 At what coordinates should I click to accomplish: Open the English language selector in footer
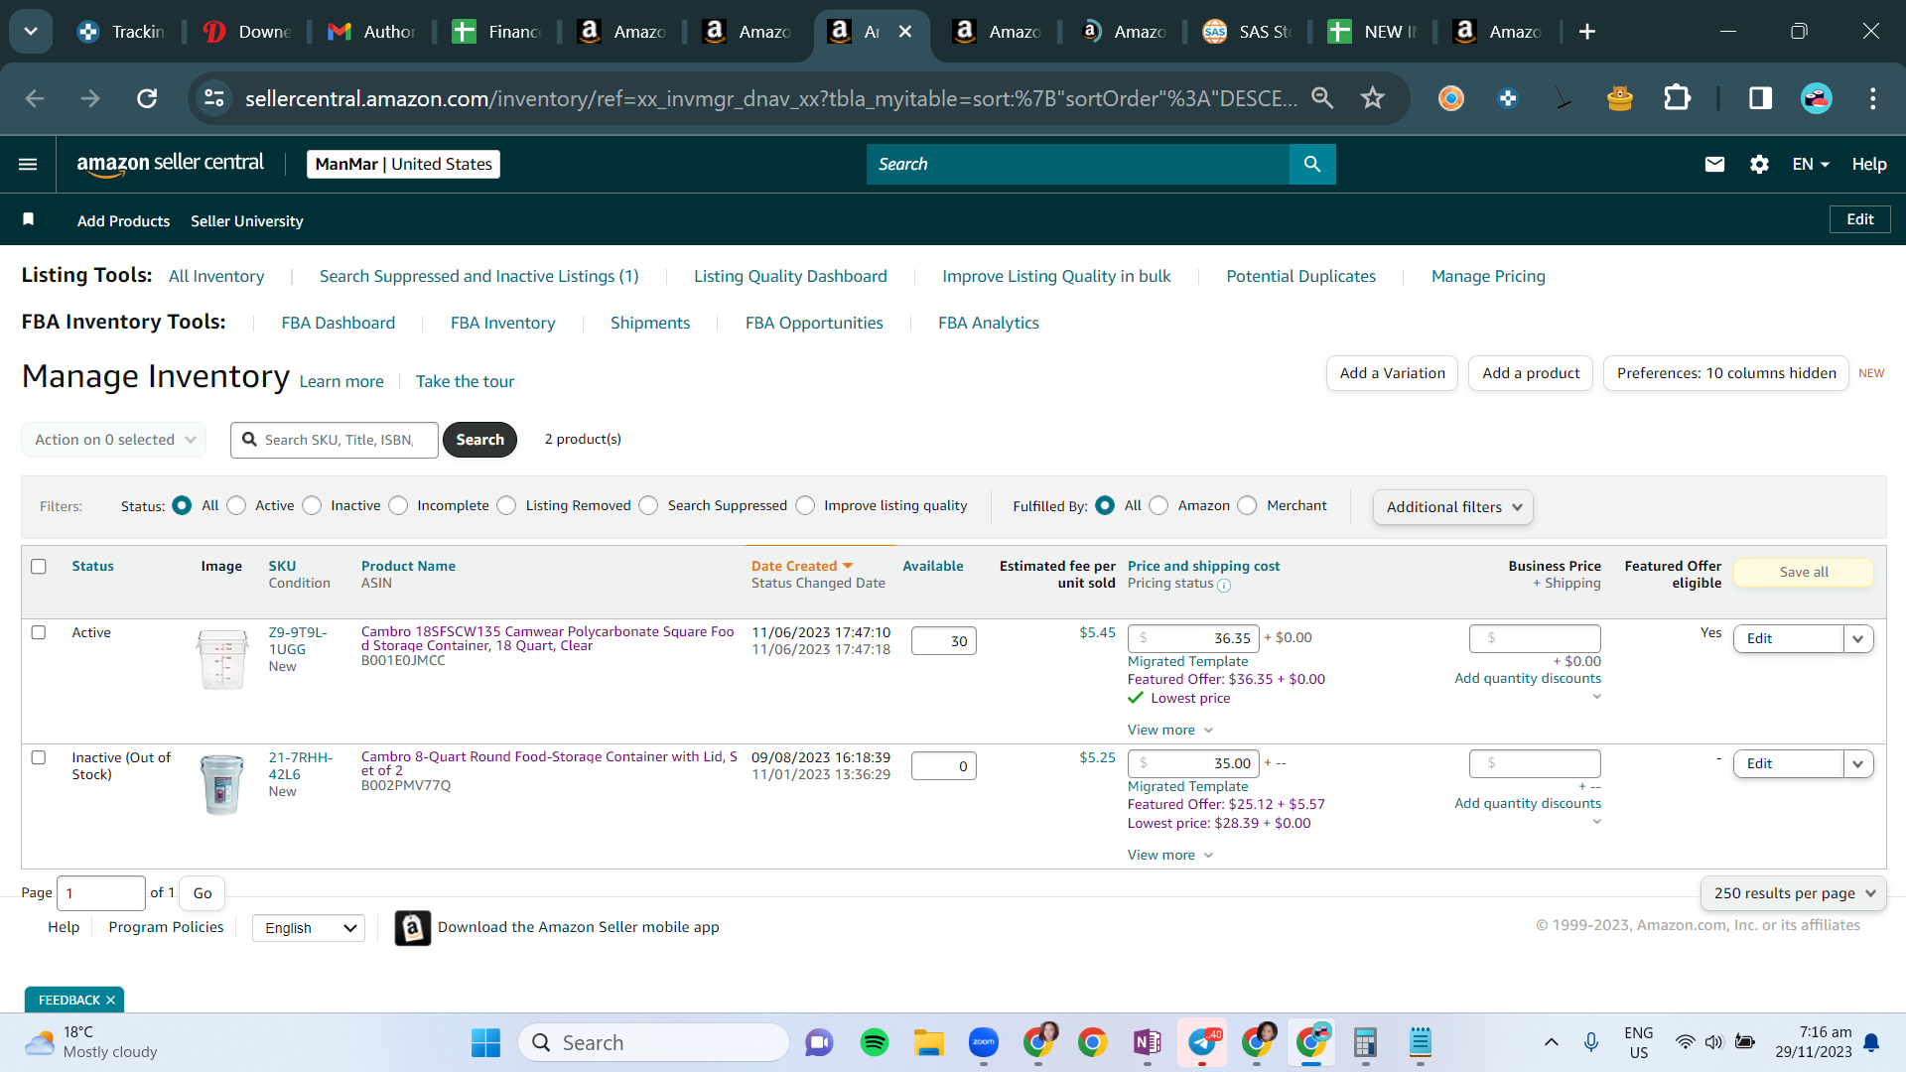pyautogui.click(x=309, y=928)
